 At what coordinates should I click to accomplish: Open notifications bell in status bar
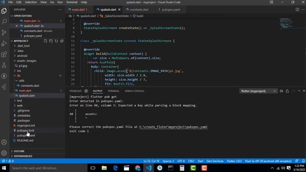coord(303,161)
